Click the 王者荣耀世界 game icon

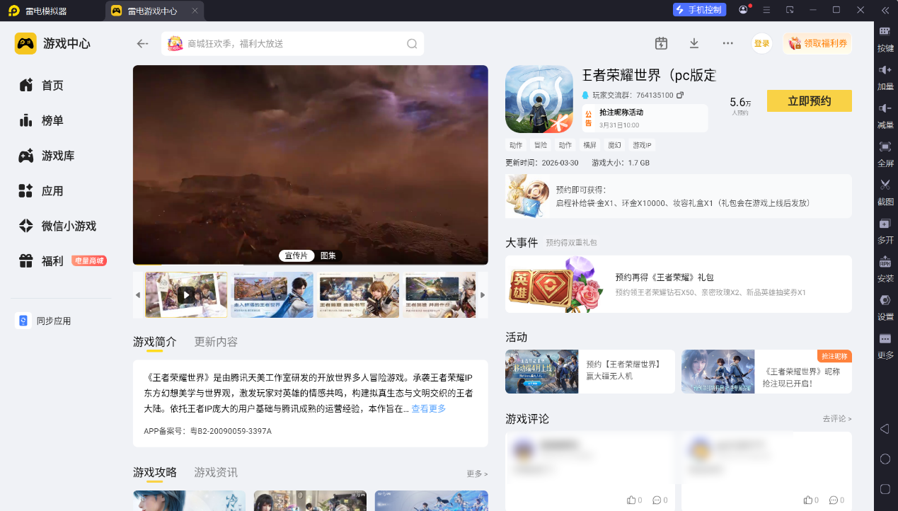pos(539,99)
